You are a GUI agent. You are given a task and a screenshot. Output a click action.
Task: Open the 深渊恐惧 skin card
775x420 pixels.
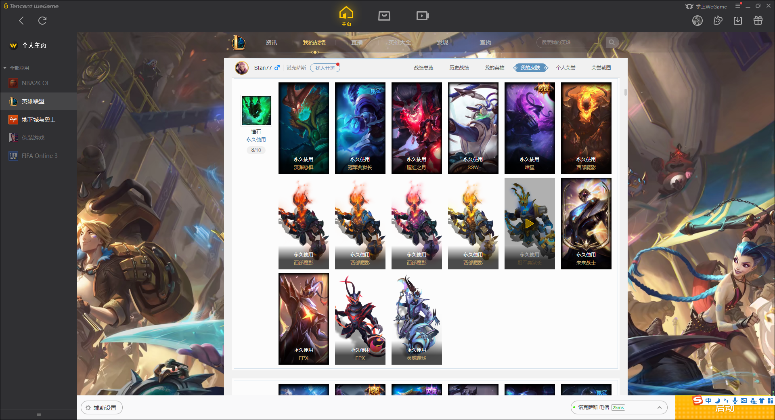[304, 128]
